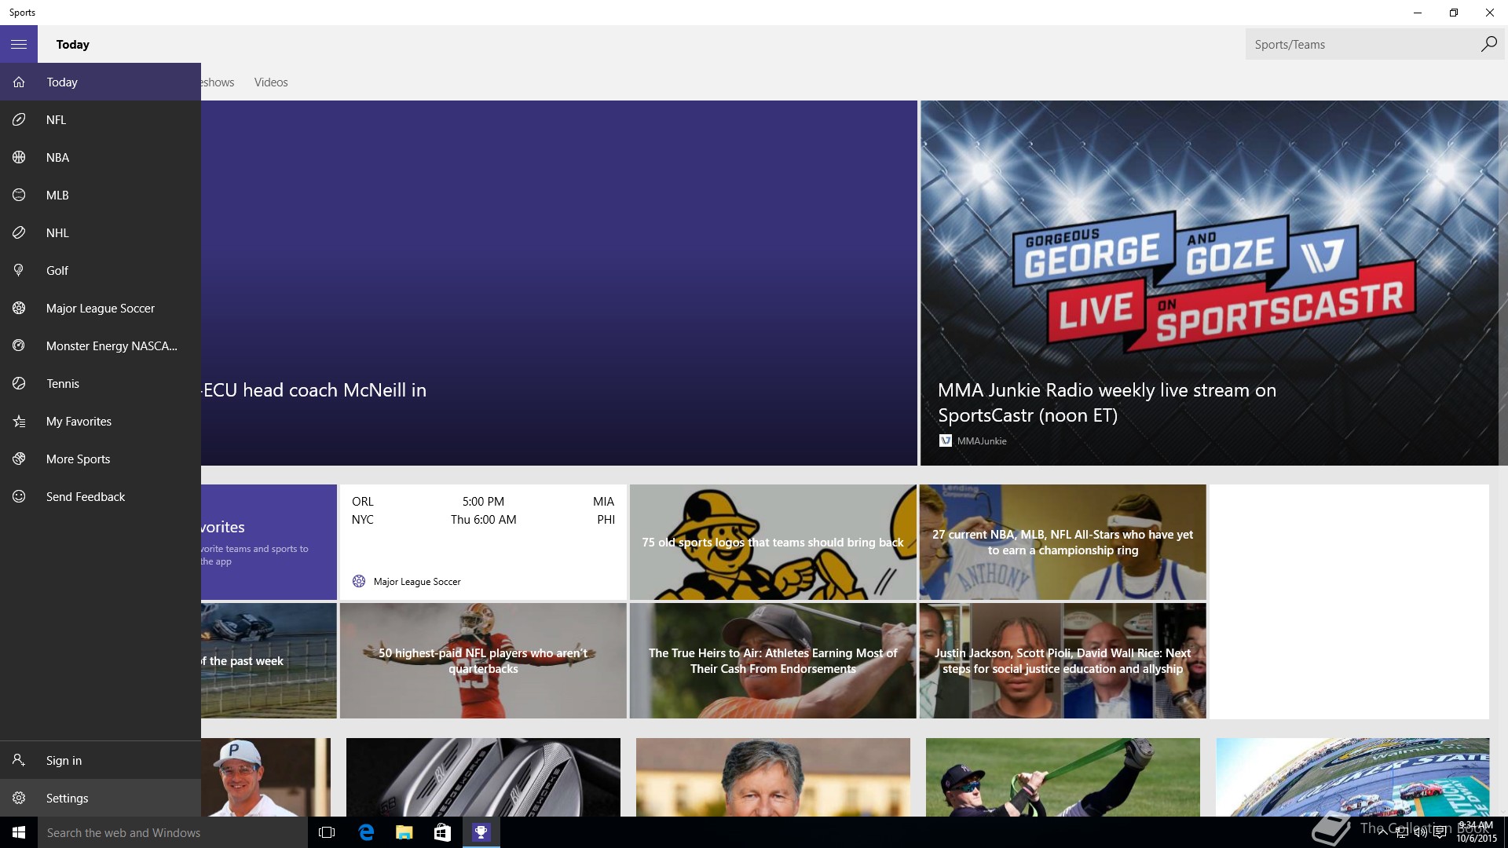Open MMA Junkie Radio live stream article
Image resolution: width=1508 pixels, height=848 pixels.
tap(1210, 283)
